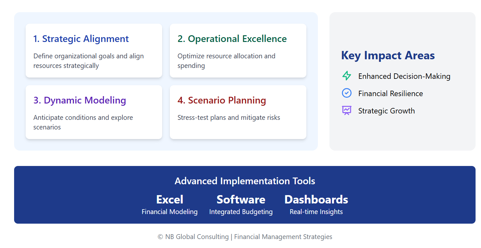The width and height of the screenshot is (481, 248).
Task: Select the Software tool heading
Action: coord(241,200)
